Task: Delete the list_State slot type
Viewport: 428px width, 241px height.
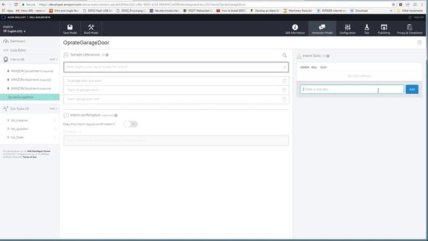Action: pos(55,137)
